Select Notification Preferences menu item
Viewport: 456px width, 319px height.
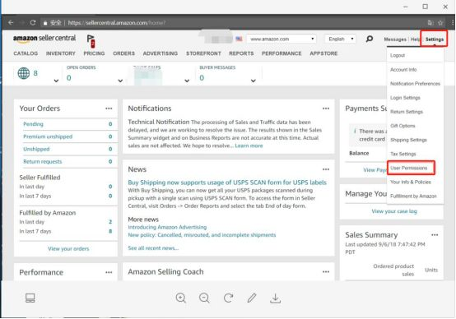pos(415,84)
